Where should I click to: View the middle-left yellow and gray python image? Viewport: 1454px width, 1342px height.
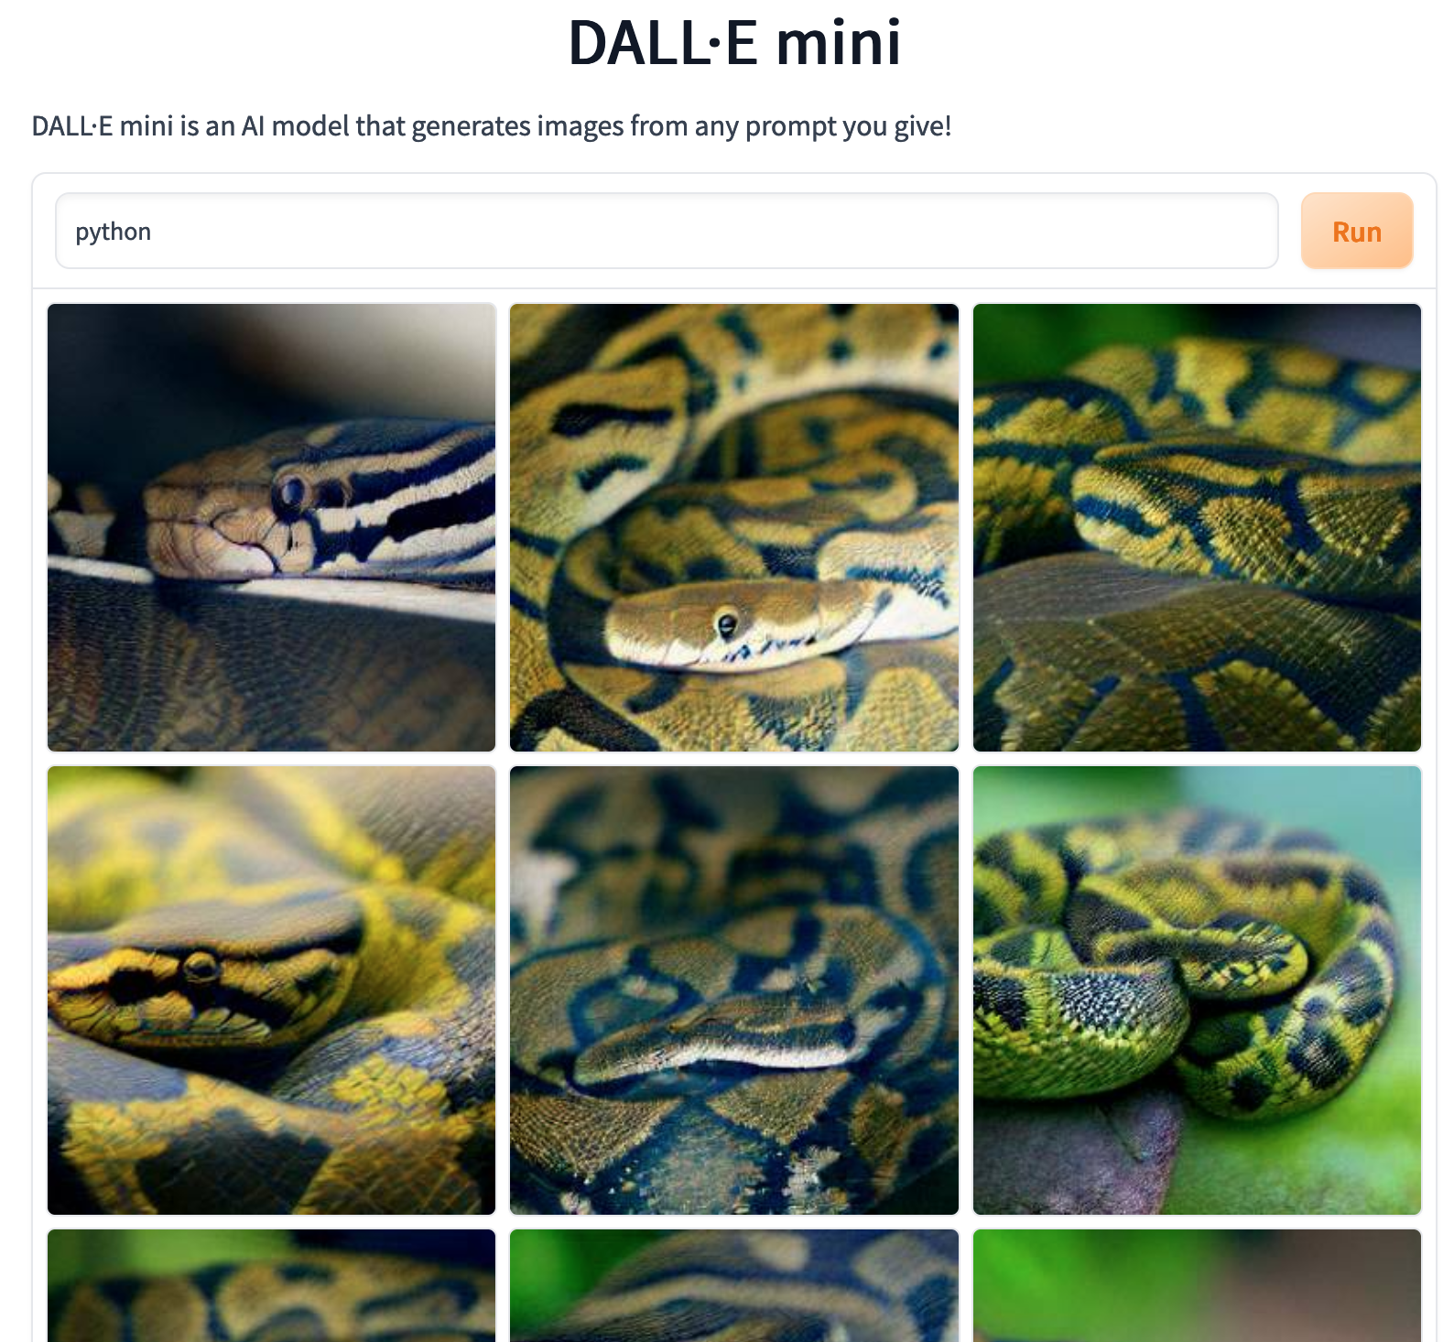(271, 990)
